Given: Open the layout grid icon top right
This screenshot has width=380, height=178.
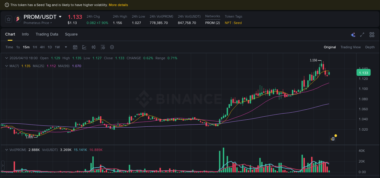Looking at the screenshot, I should (x=372, y=35).
